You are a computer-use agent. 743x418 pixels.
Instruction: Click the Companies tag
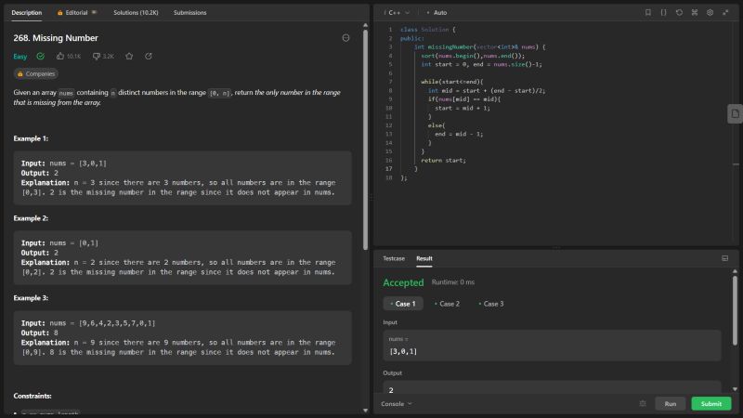(x=35, y=73)
